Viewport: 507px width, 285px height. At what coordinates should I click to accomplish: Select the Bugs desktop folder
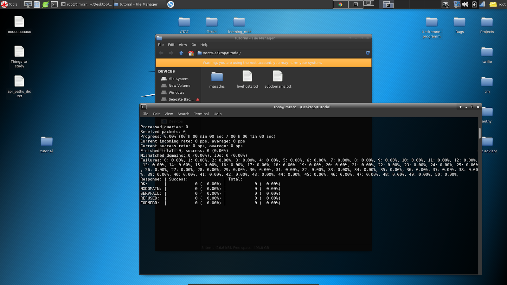pos(459,25)
